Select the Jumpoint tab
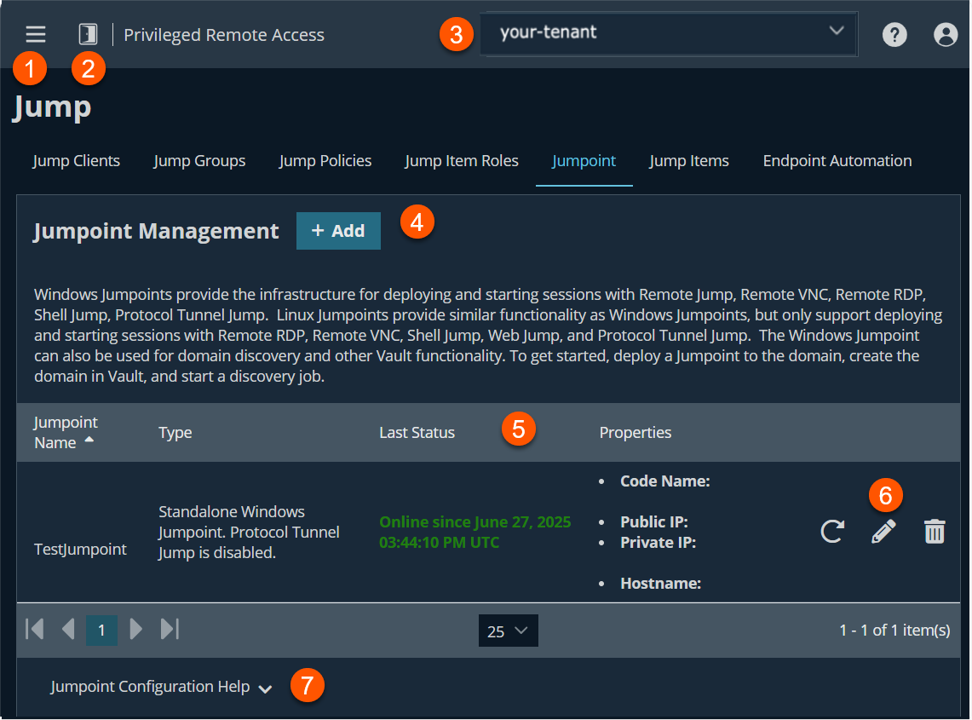The height and width of the screenshot is (720, 972). click(584, 161)
